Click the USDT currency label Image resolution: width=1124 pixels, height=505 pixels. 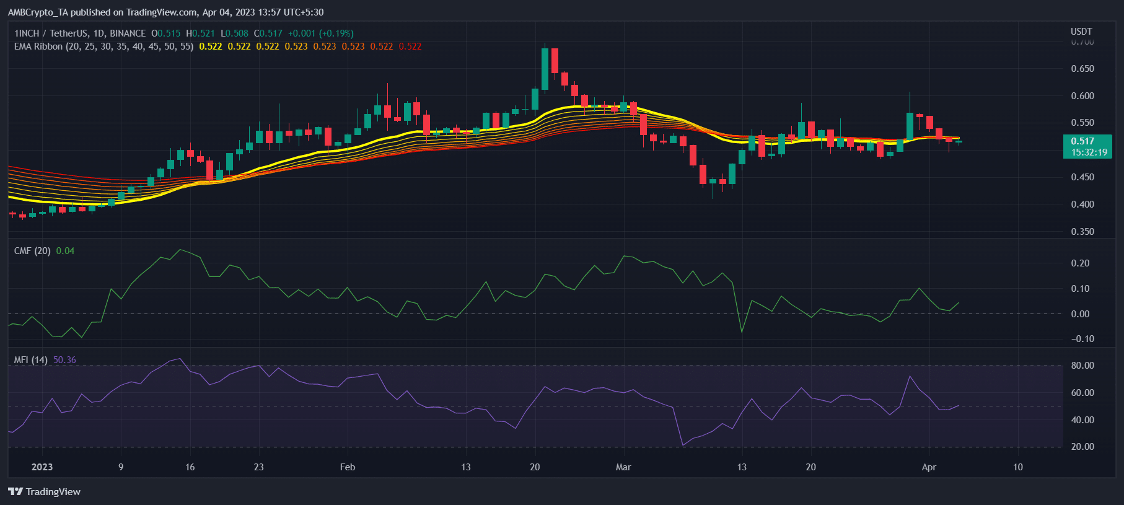1081,32
